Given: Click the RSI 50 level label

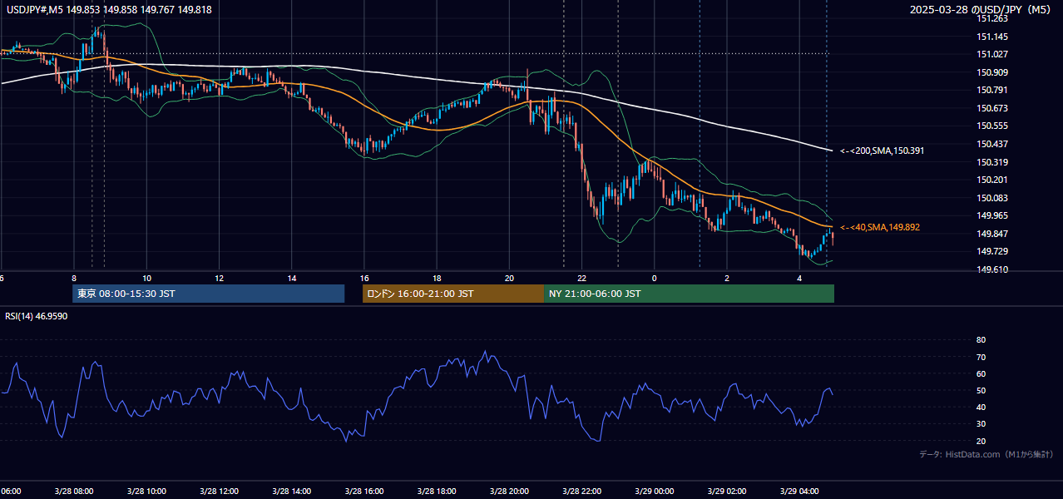Looking at the screenshot, I should [981, 391].
